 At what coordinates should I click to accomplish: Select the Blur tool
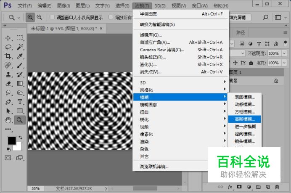(x=8, y=93)
